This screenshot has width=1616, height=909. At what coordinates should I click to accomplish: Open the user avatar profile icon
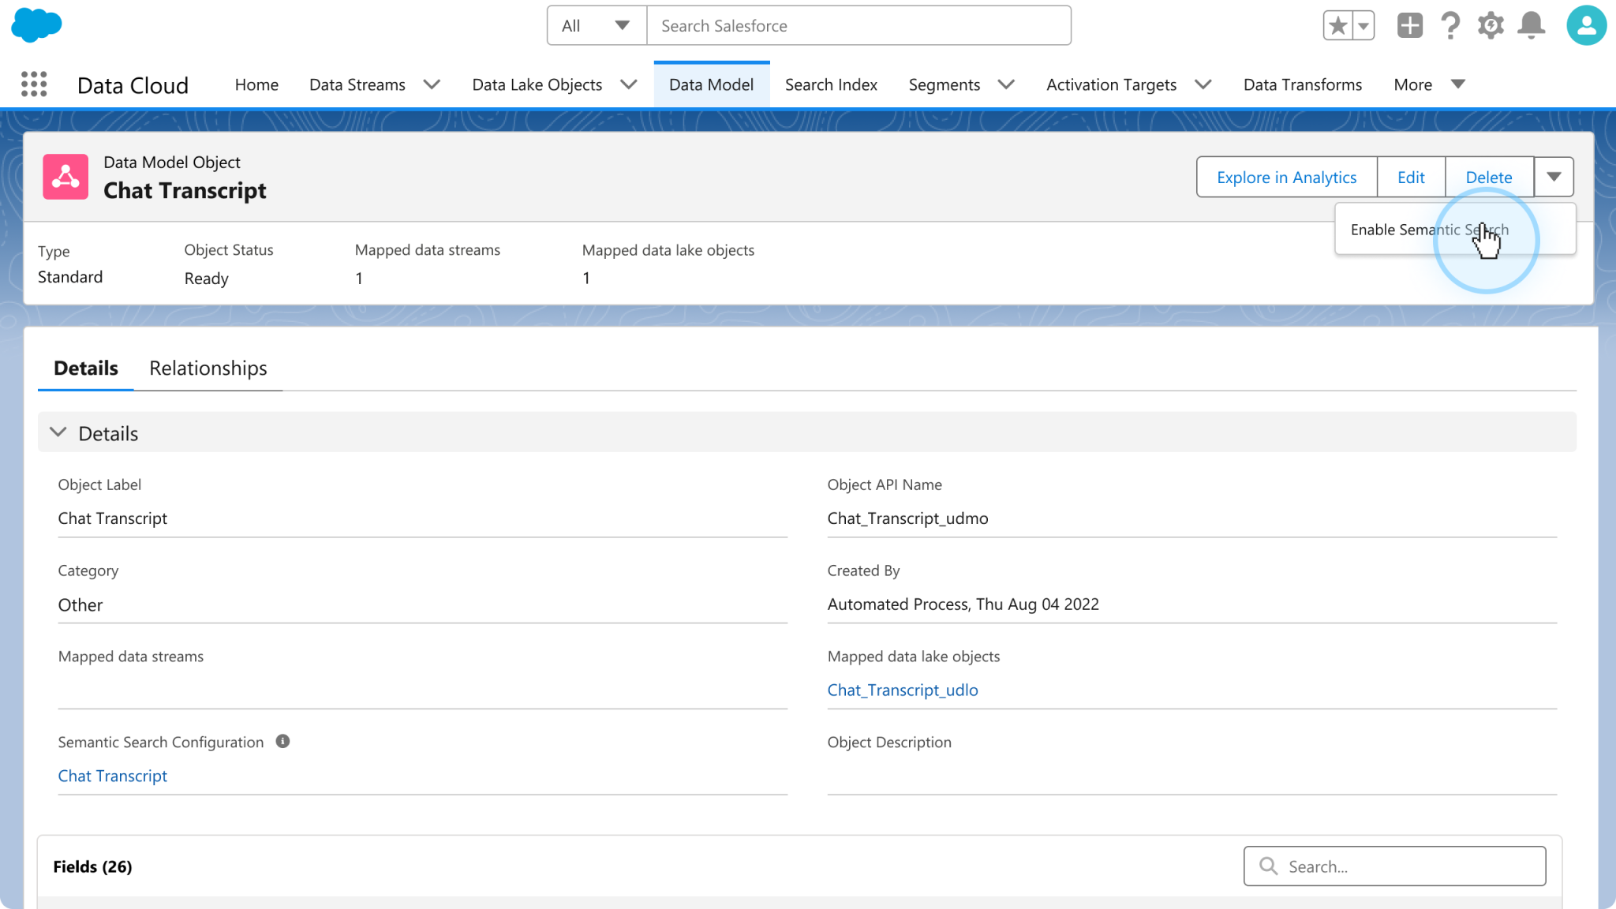coord(1585,24)
